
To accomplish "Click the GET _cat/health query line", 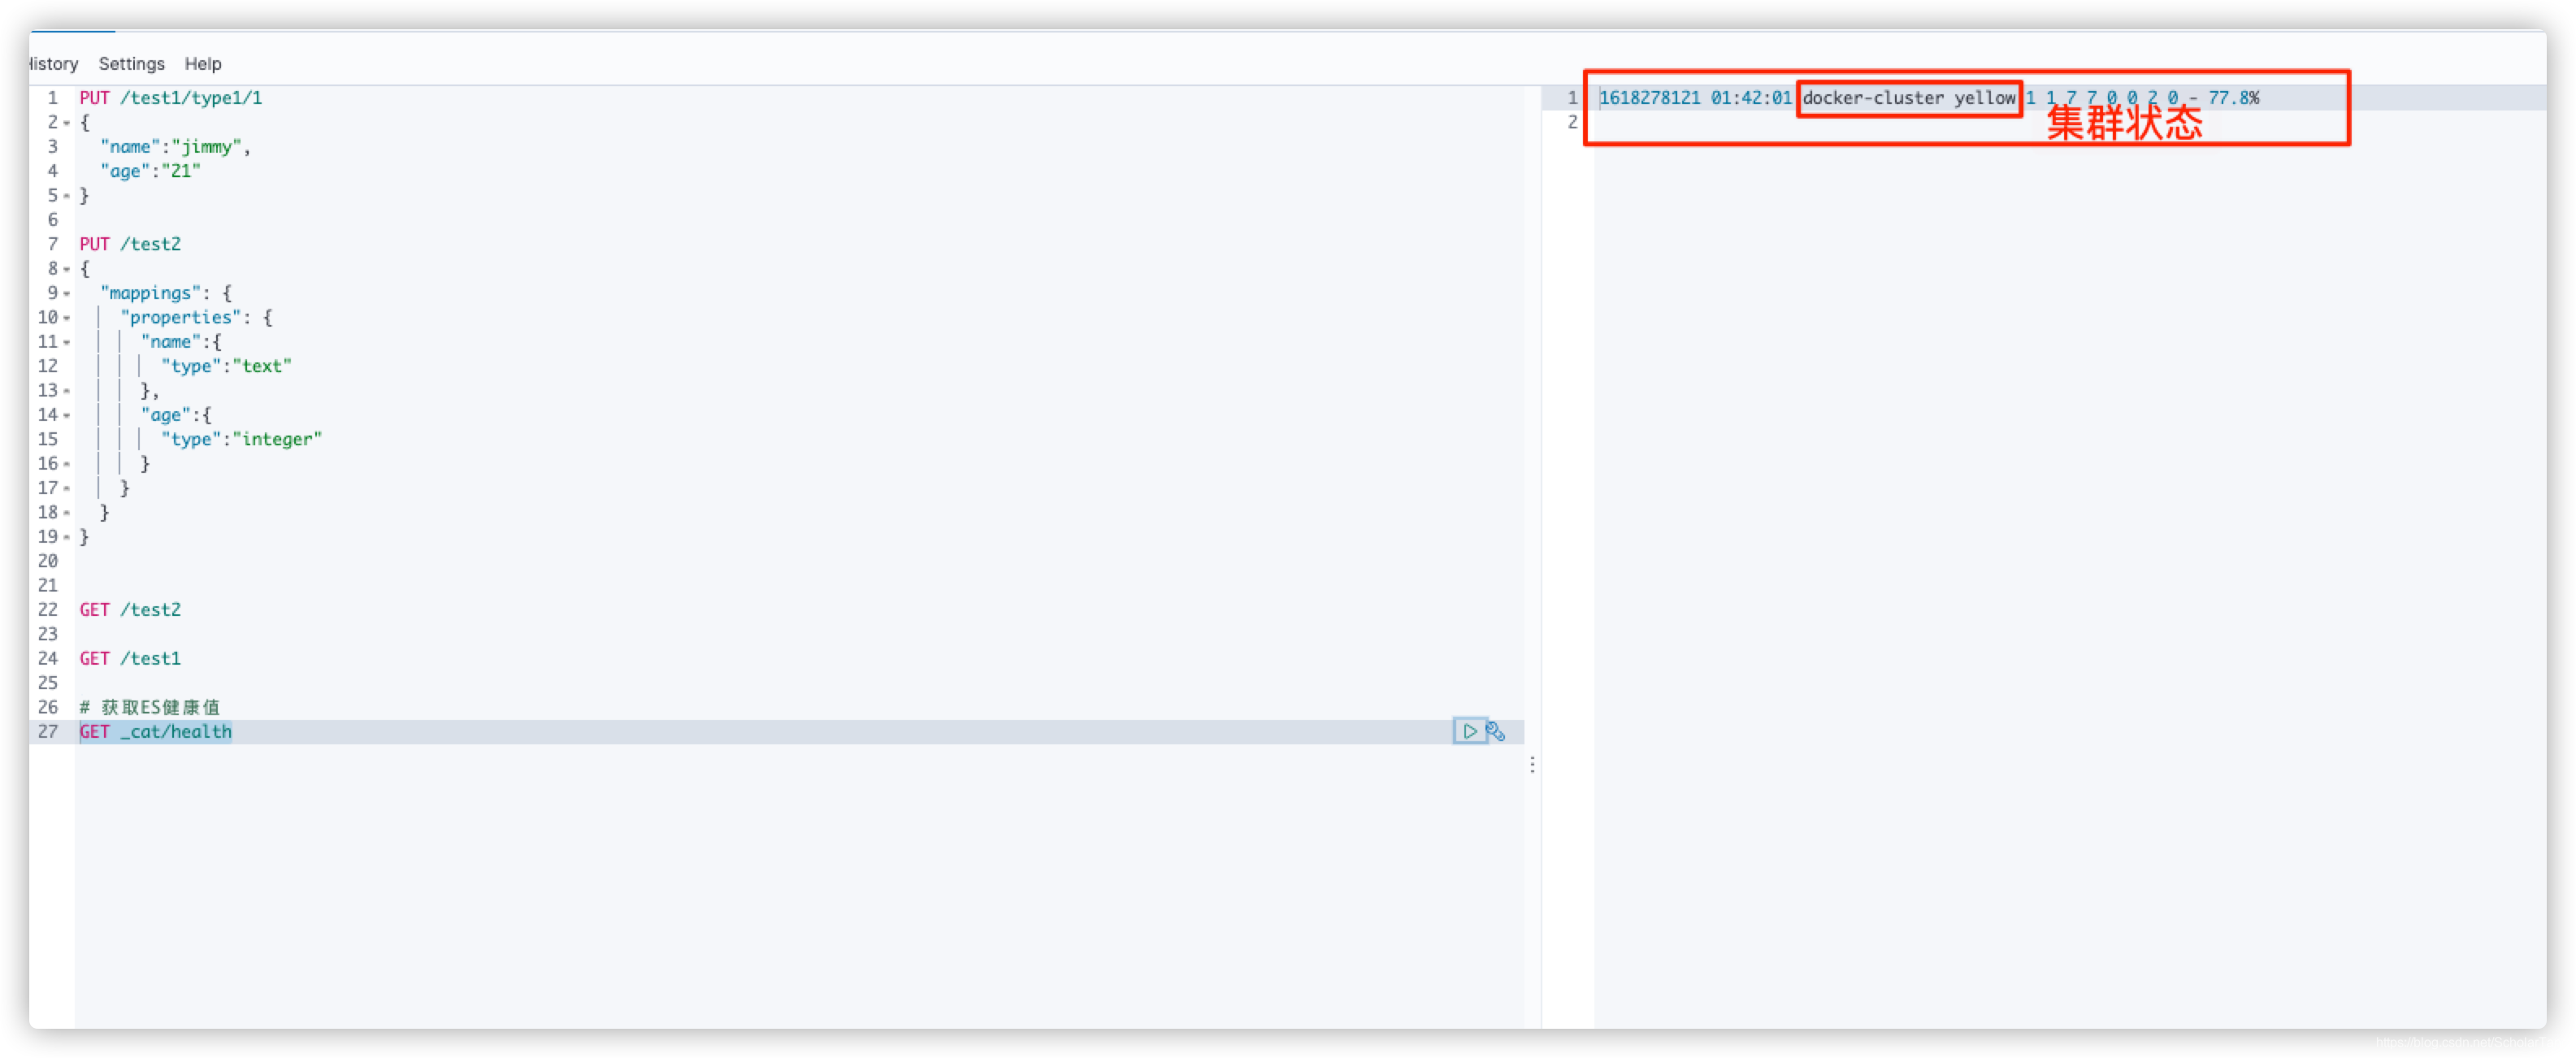I will coord(154,730).
